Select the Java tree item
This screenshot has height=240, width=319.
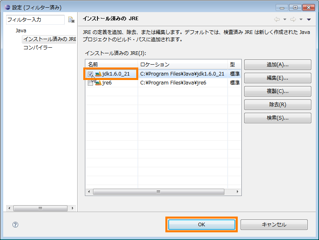coord(21,31)
